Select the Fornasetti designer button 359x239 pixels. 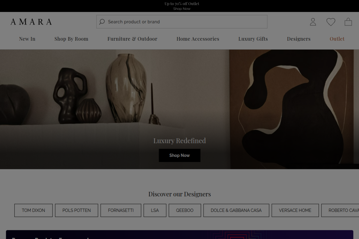coord(121,210)
